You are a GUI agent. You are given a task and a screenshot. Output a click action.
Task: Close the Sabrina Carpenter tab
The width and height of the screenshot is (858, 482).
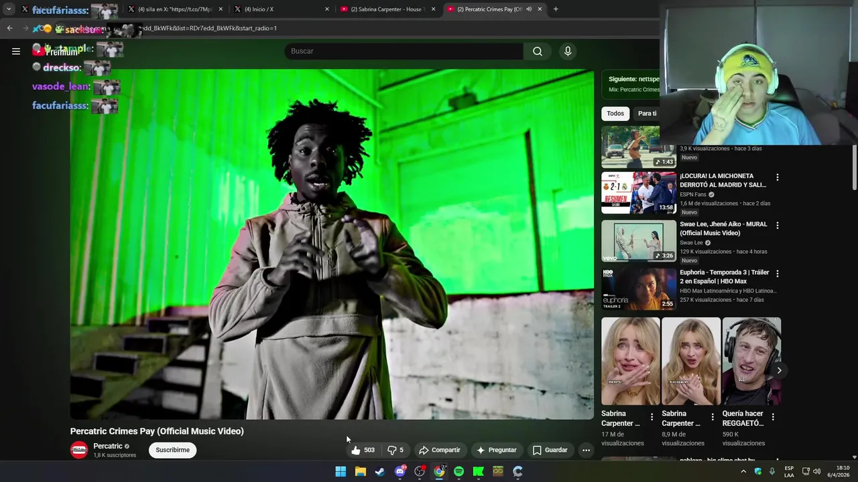pos(434,9)
